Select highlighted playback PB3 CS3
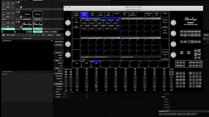 click(x=96, y=64)
